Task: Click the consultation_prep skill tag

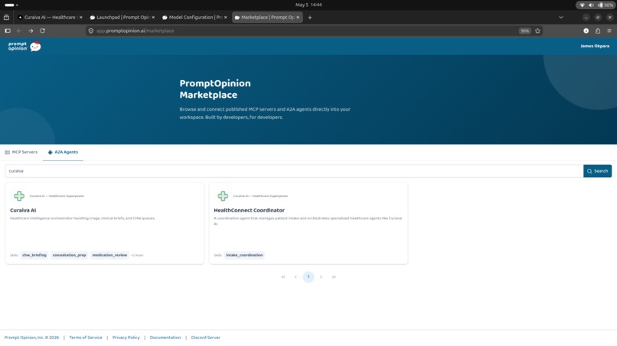Action: (69, 255)
